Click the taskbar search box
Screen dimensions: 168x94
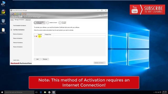pos(19,92)
